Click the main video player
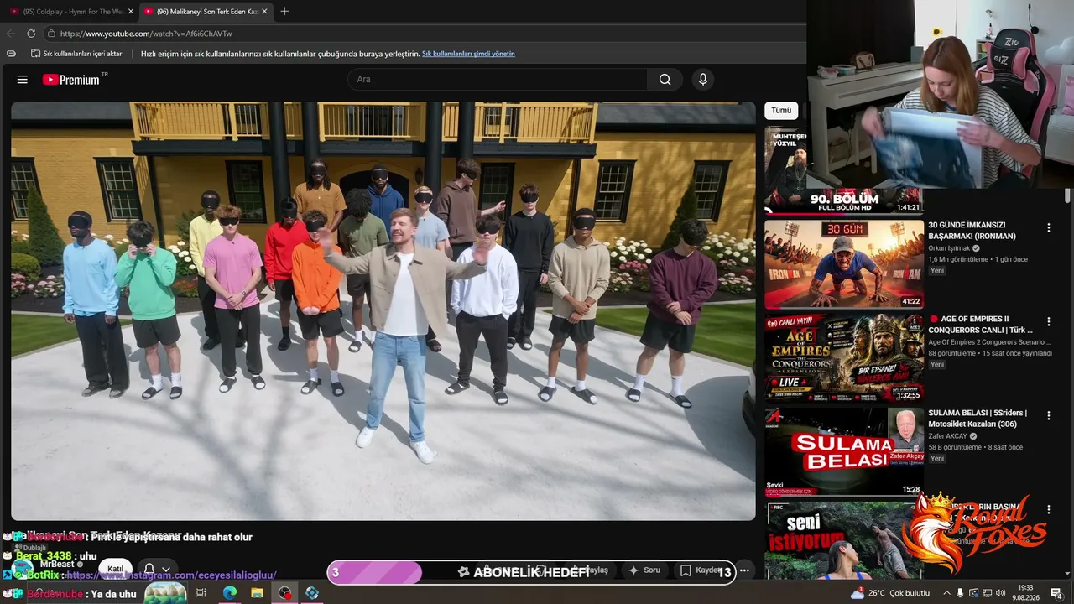Screen dimensions: 1074x604 click(x=383, y=311)
